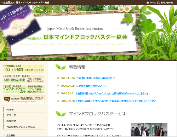Screen dimensions: 177x137
Task: Click the envelope contact icon in header
Action: click(159, 2)
